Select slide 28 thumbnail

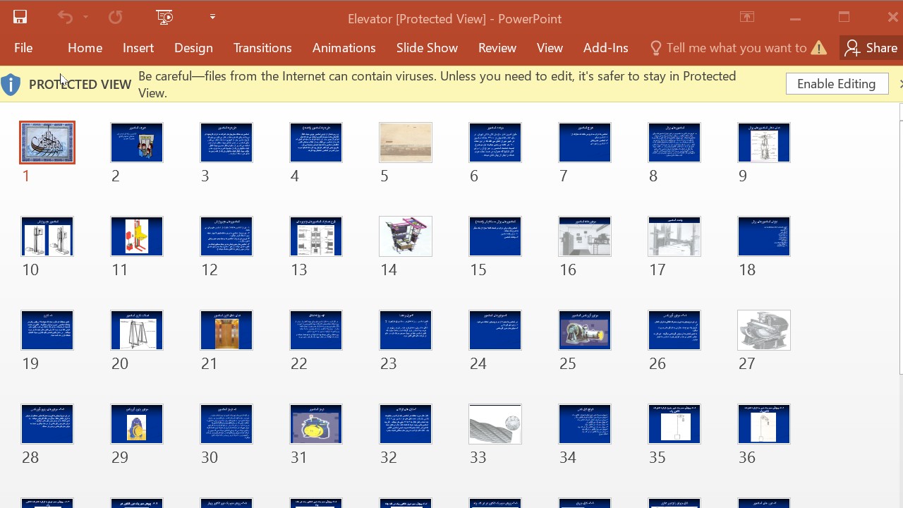click(47, 424)
